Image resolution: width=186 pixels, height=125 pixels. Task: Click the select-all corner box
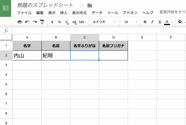tap(6, 37)
